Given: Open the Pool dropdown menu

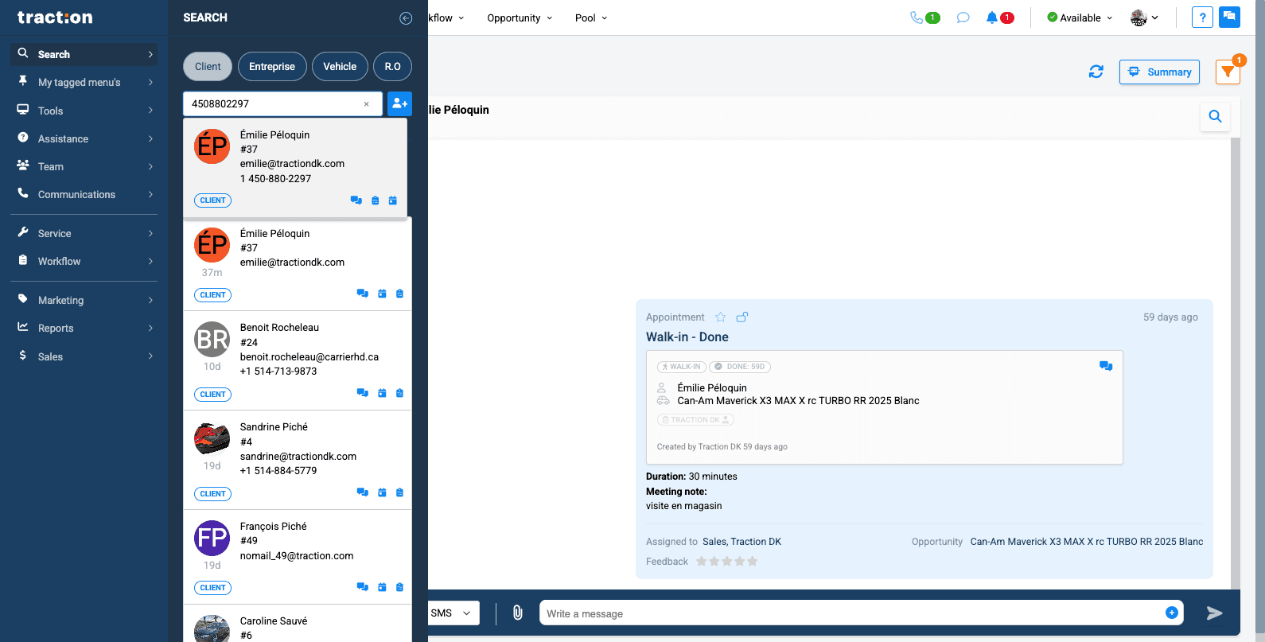Looking at the screenshot, I should click(591, 18).
